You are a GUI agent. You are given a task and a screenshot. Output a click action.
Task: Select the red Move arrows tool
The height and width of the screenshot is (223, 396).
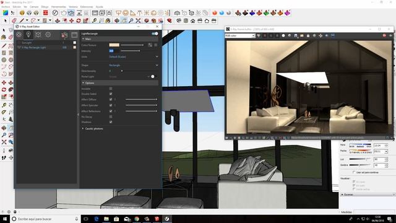tap(72, 20)
